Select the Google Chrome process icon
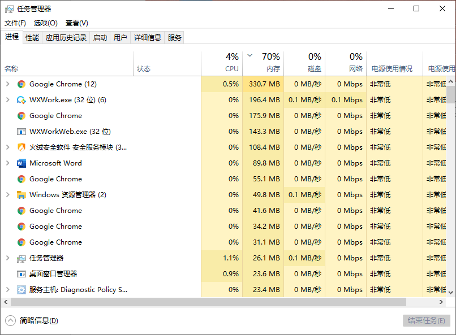Viewport: 456px width, 335px height. point(21,84)
